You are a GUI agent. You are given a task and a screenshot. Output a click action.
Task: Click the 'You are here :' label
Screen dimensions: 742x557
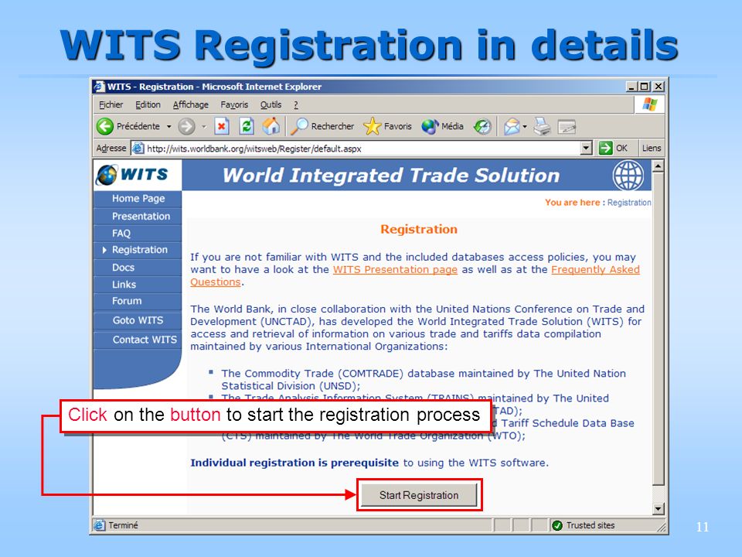(x=575, y=202)
